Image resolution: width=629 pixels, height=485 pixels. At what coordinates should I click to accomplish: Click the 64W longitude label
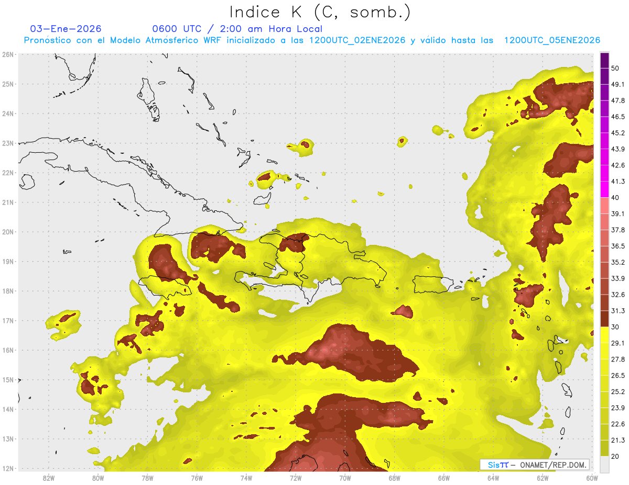click(493, 478)
